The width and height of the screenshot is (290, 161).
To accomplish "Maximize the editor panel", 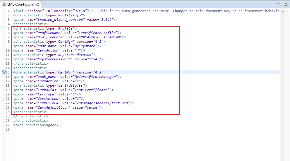I will (285, 4).
